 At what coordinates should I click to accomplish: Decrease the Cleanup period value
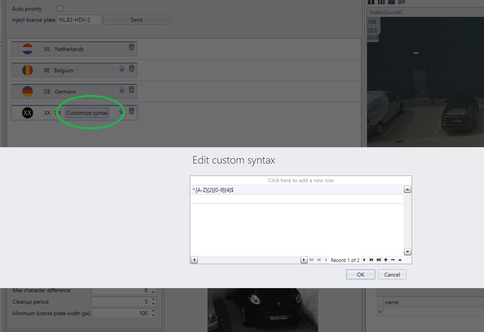click(x=153, y=304)
